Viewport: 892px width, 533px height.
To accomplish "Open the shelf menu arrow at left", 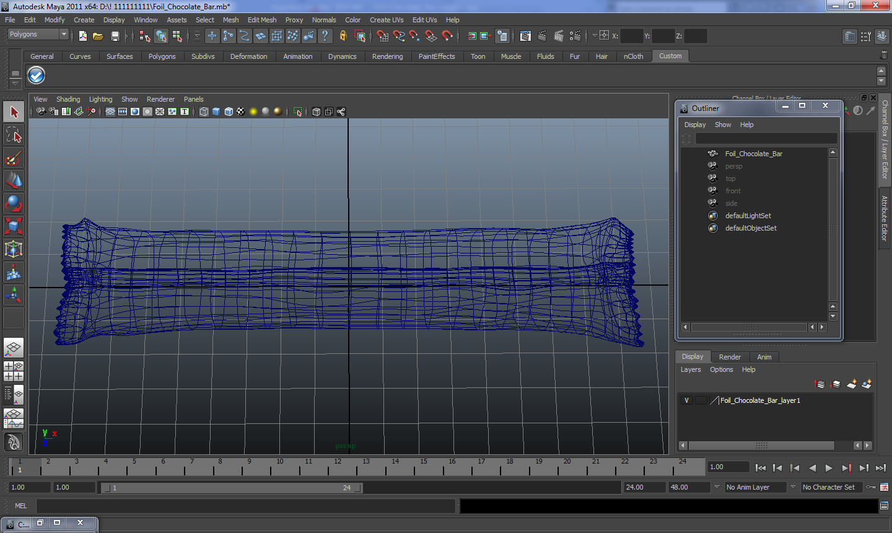I will click(15, 82).
